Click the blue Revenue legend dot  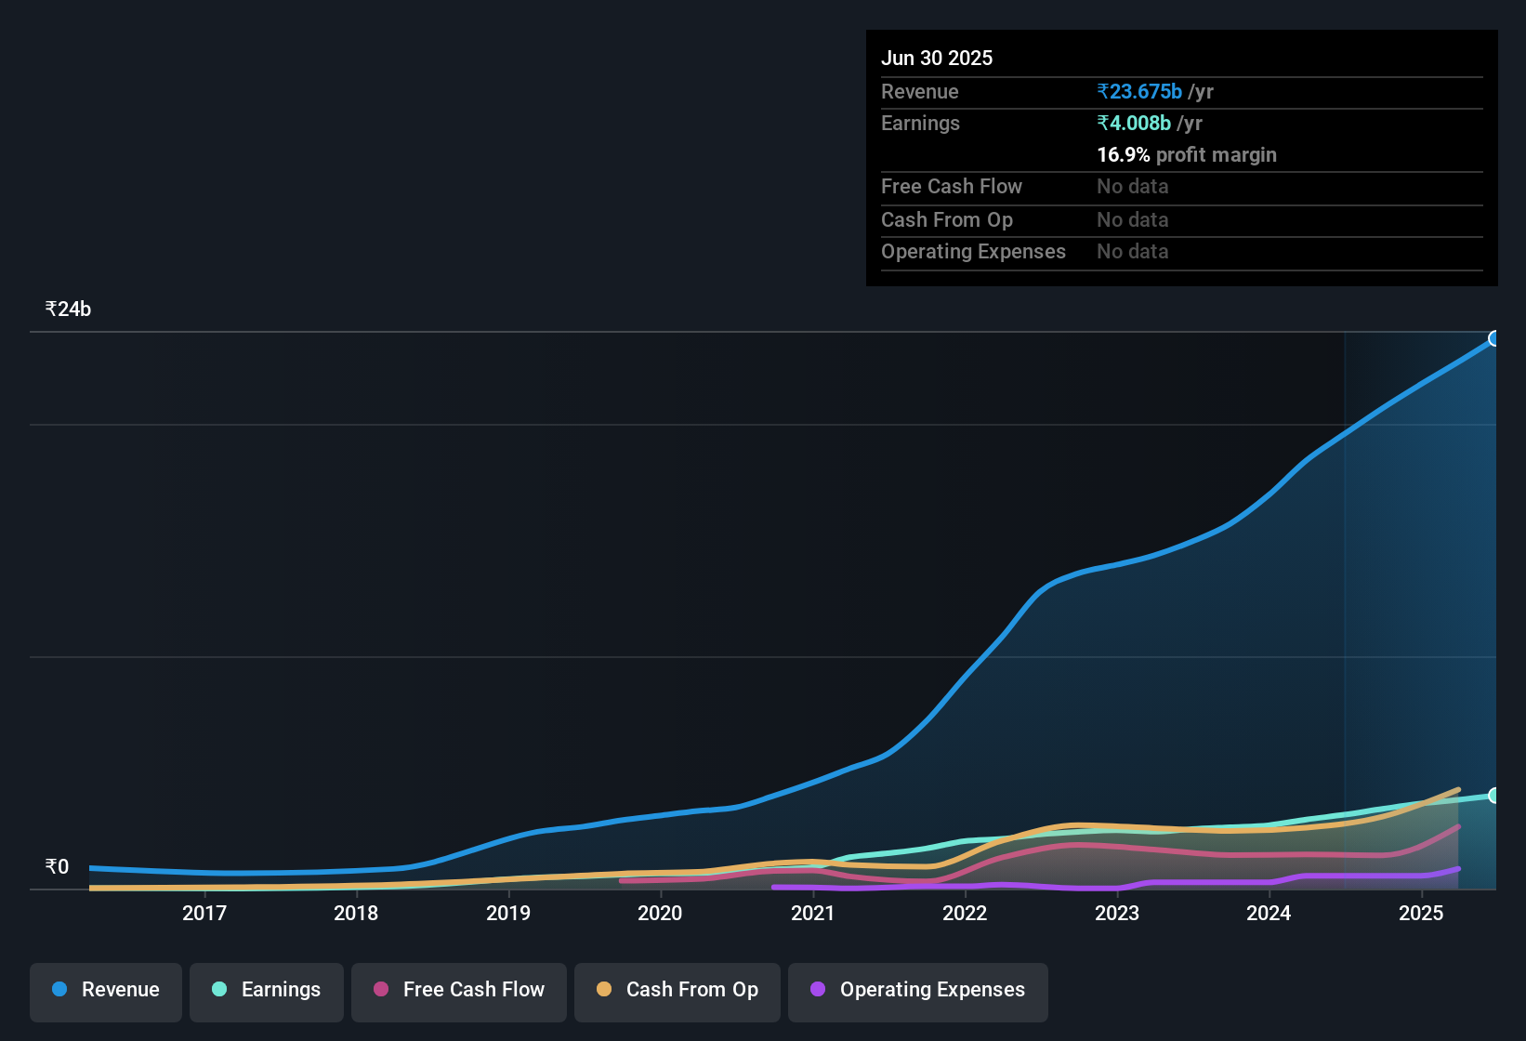click(x=58, y=990)
